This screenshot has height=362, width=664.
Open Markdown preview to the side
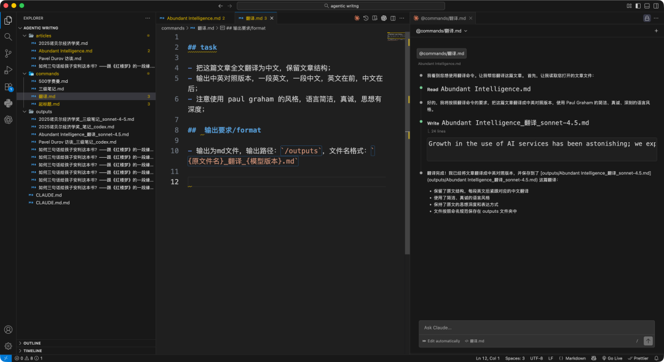click(375, 18)
